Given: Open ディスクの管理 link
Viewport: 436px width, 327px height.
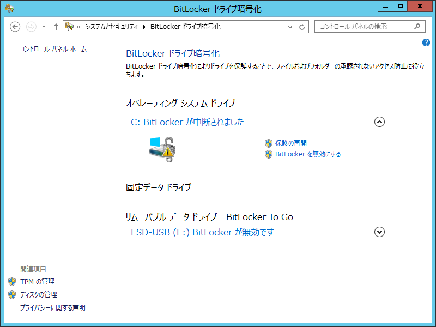Looking at the screenshot, I should click(39, 294).
